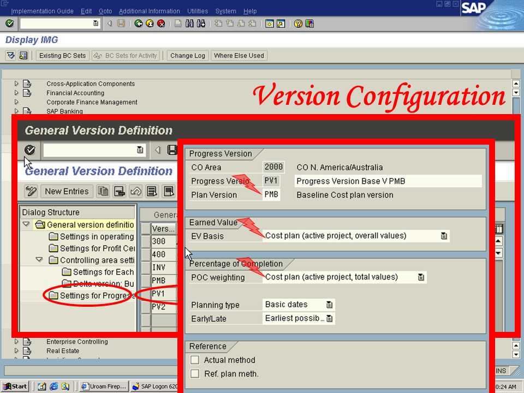This screenshot has height=393, width=524.
Task: Click the Change Log button
Action: coord(187,56)
